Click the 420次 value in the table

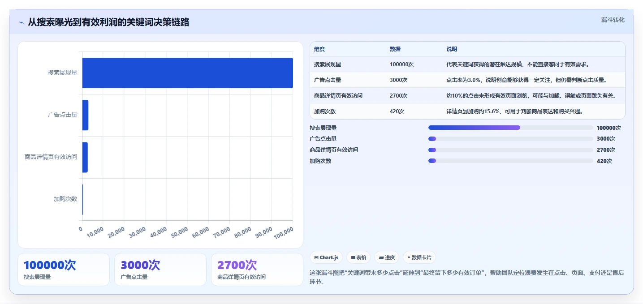pyautogui.click(x=397, y=111)
